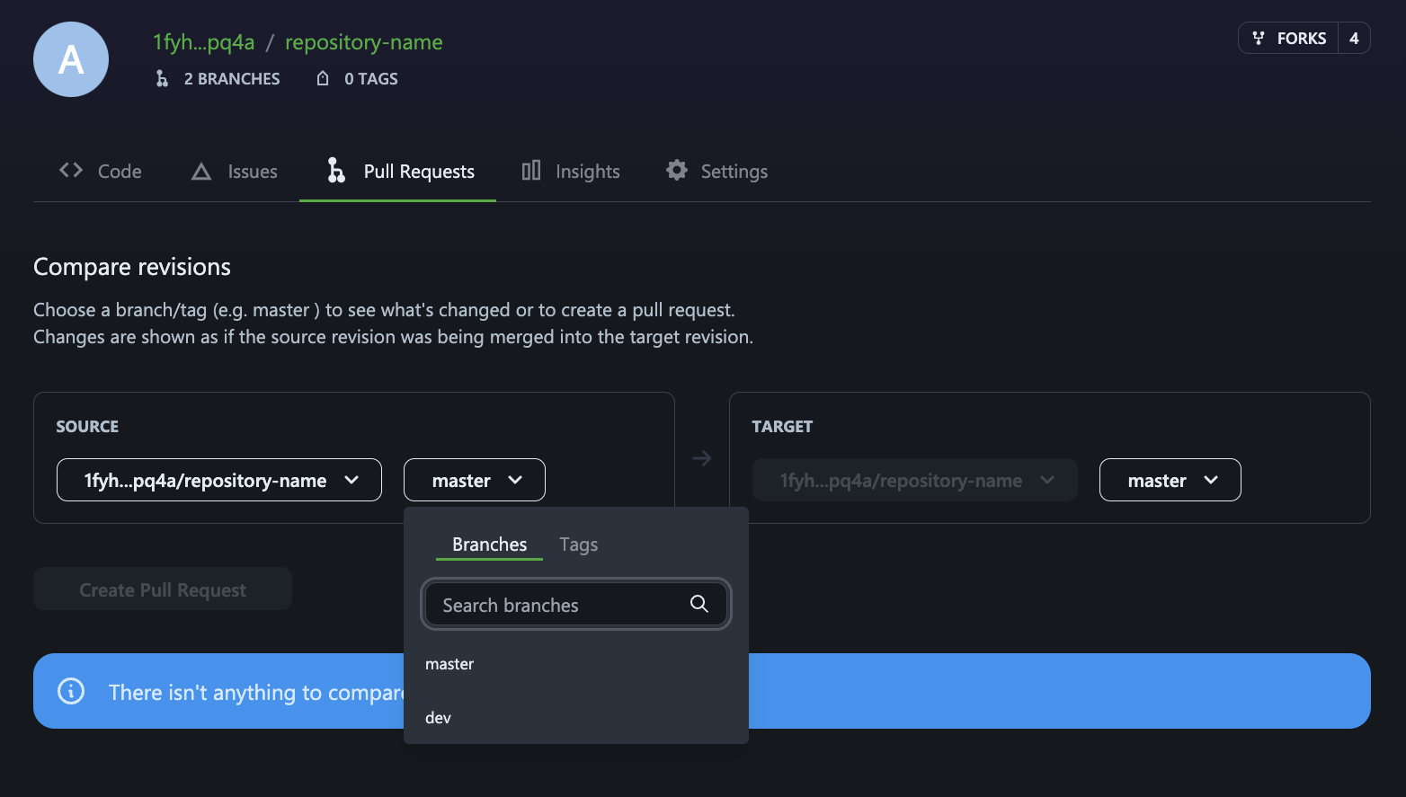This screenshot has height=797, width=1406.
Task: Click the TARGET label
Action: coord(782,427)
